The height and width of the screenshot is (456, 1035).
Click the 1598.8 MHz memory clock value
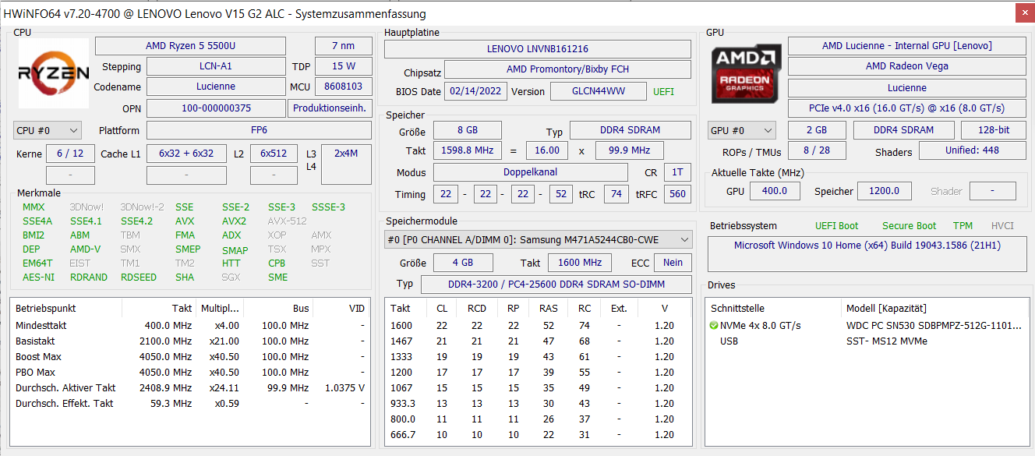(468, 150)
